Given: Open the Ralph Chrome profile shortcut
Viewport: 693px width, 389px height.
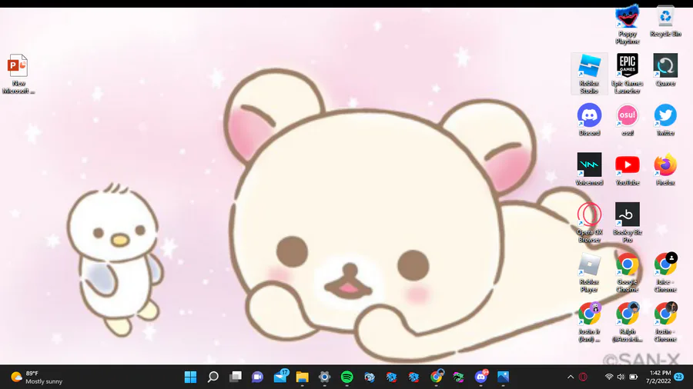Looking at the screenshot, I should click(627, 322).
